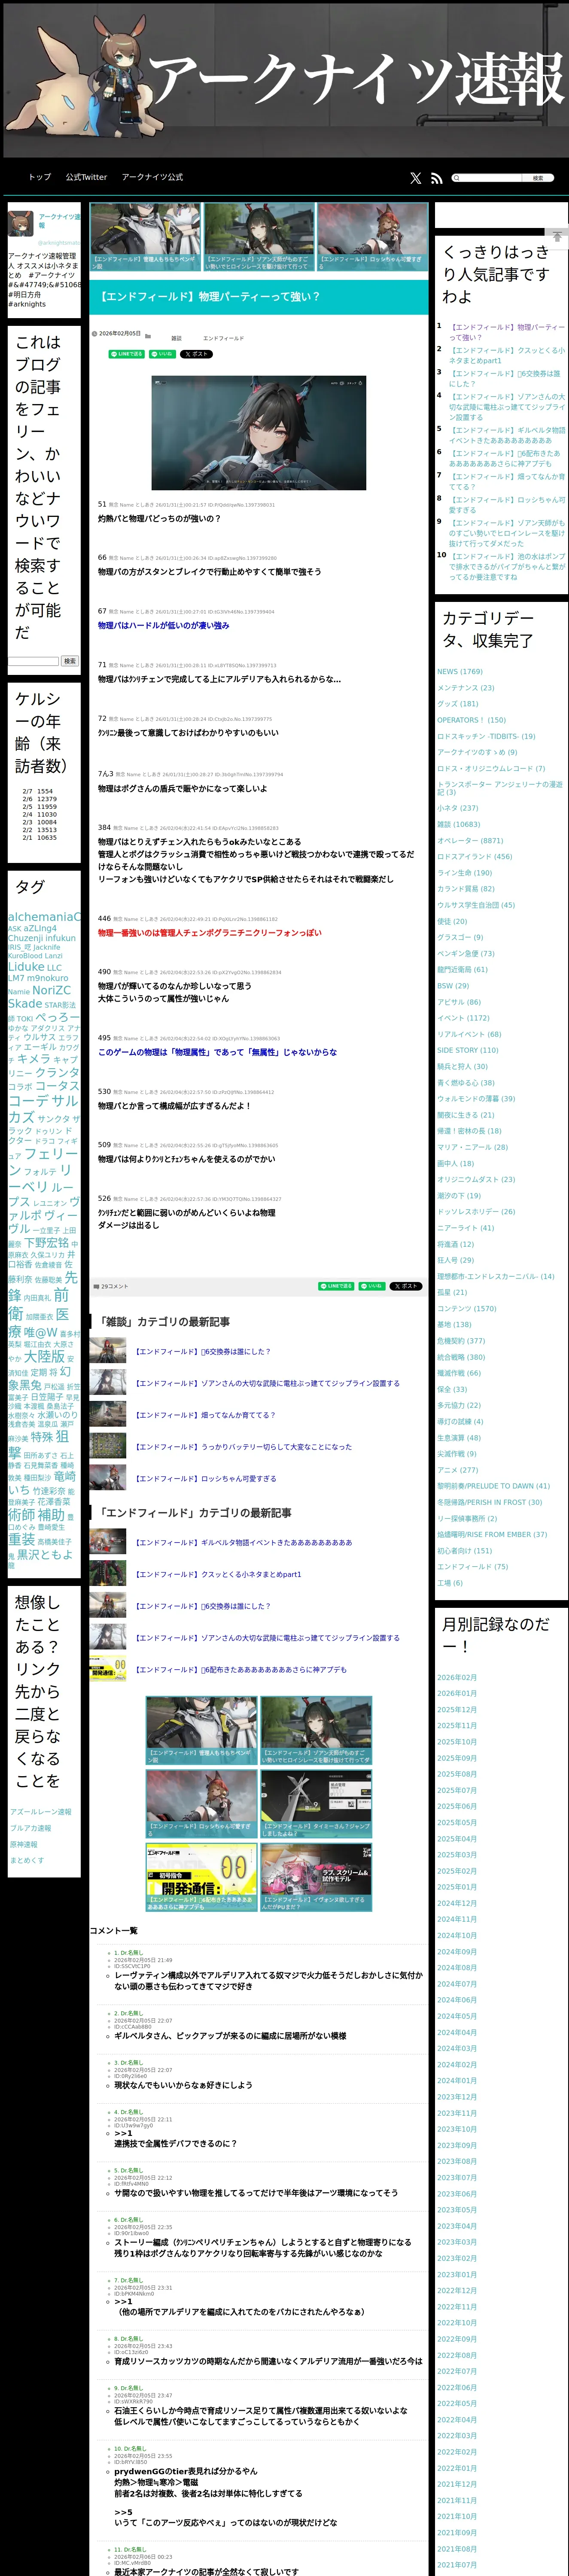Click the トップ menu item

pos(39,177)
